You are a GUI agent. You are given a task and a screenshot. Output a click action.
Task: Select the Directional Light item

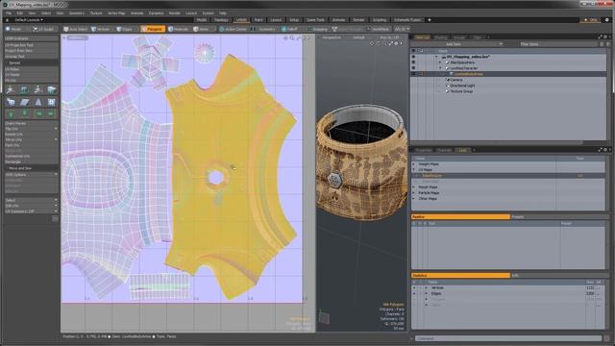click(462, 86)
